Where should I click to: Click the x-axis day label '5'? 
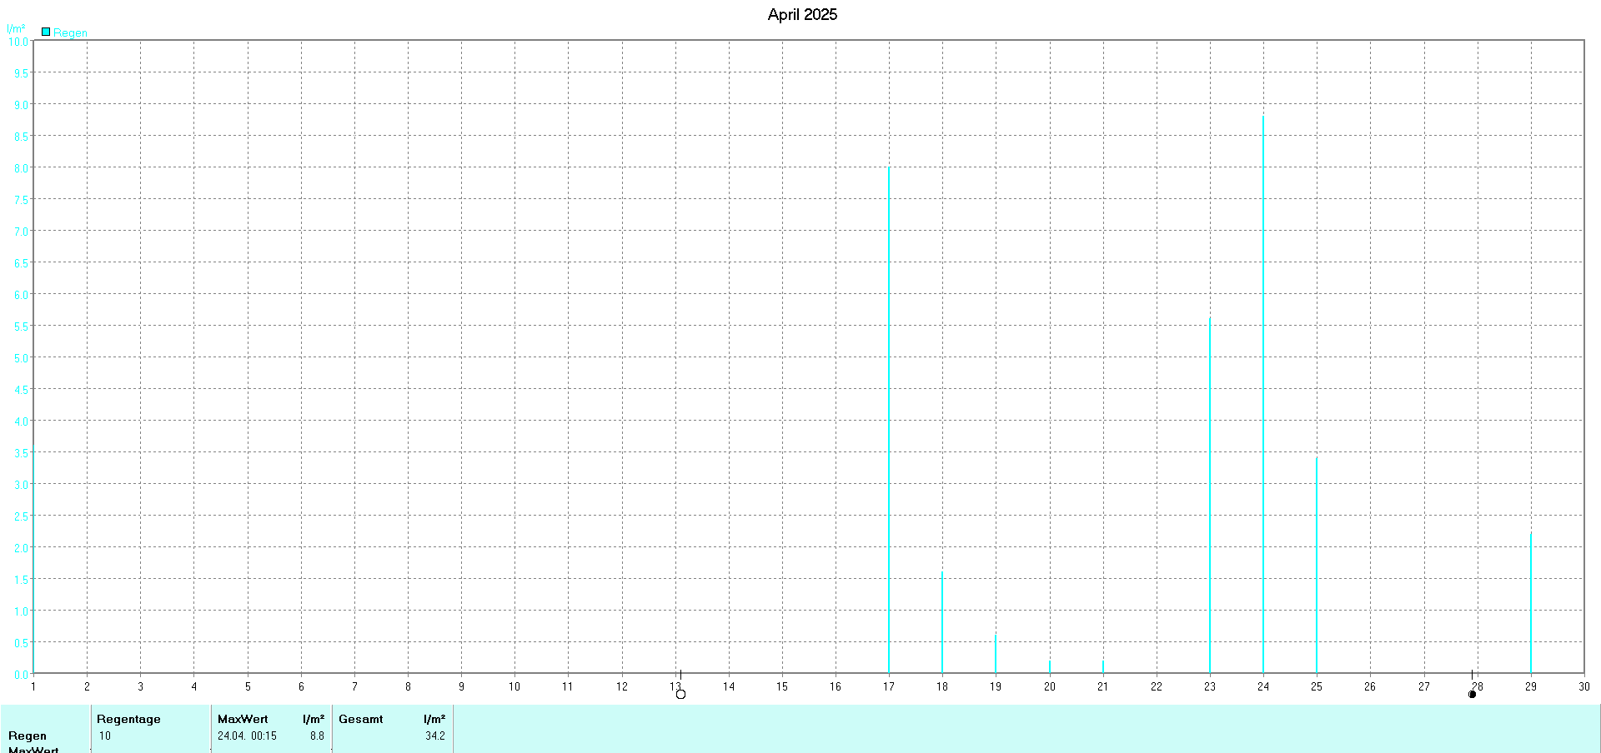248,686
